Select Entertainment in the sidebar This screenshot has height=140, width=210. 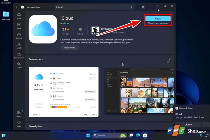19,56
